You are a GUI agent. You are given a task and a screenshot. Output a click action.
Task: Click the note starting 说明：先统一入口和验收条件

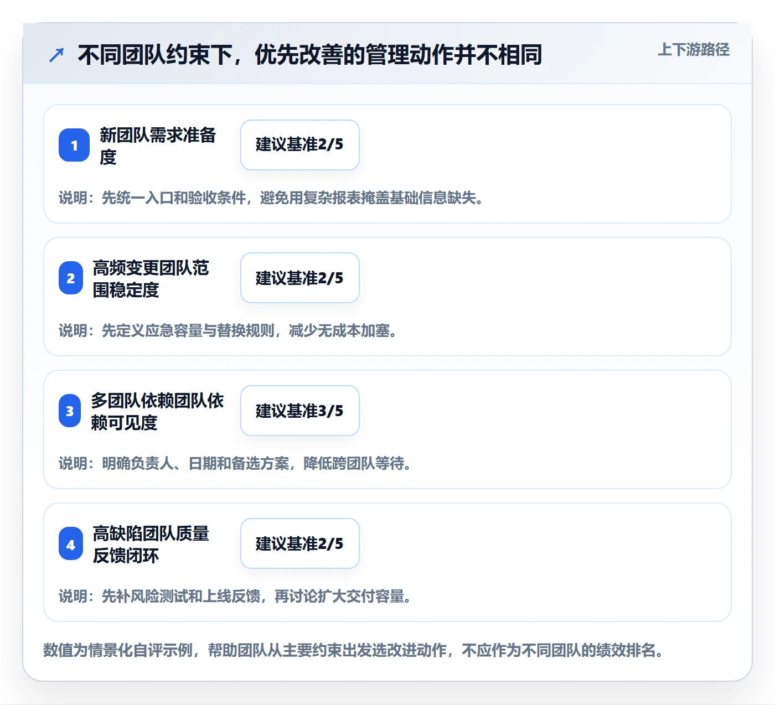(271, 198)
